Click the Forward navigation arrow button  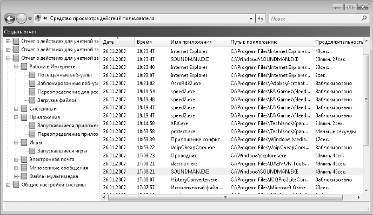21,18
